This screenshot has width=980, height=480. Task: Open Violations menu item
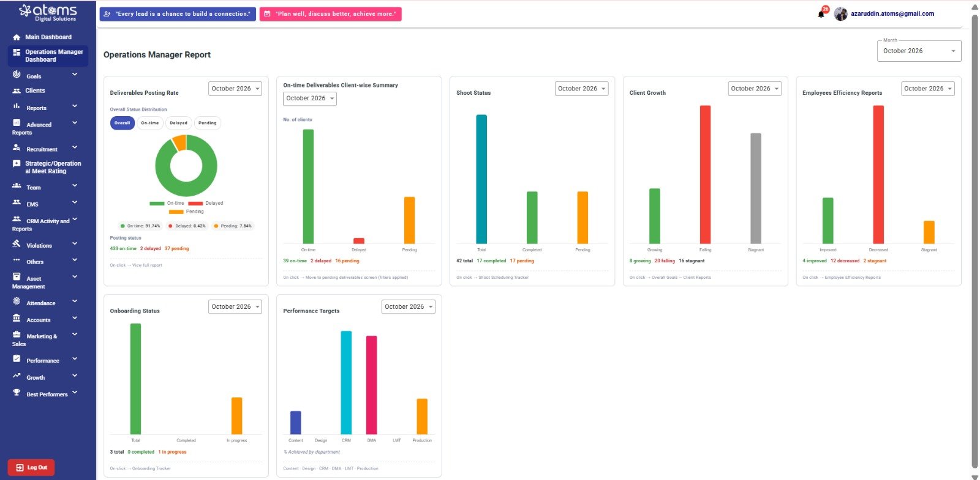(48, 245)
